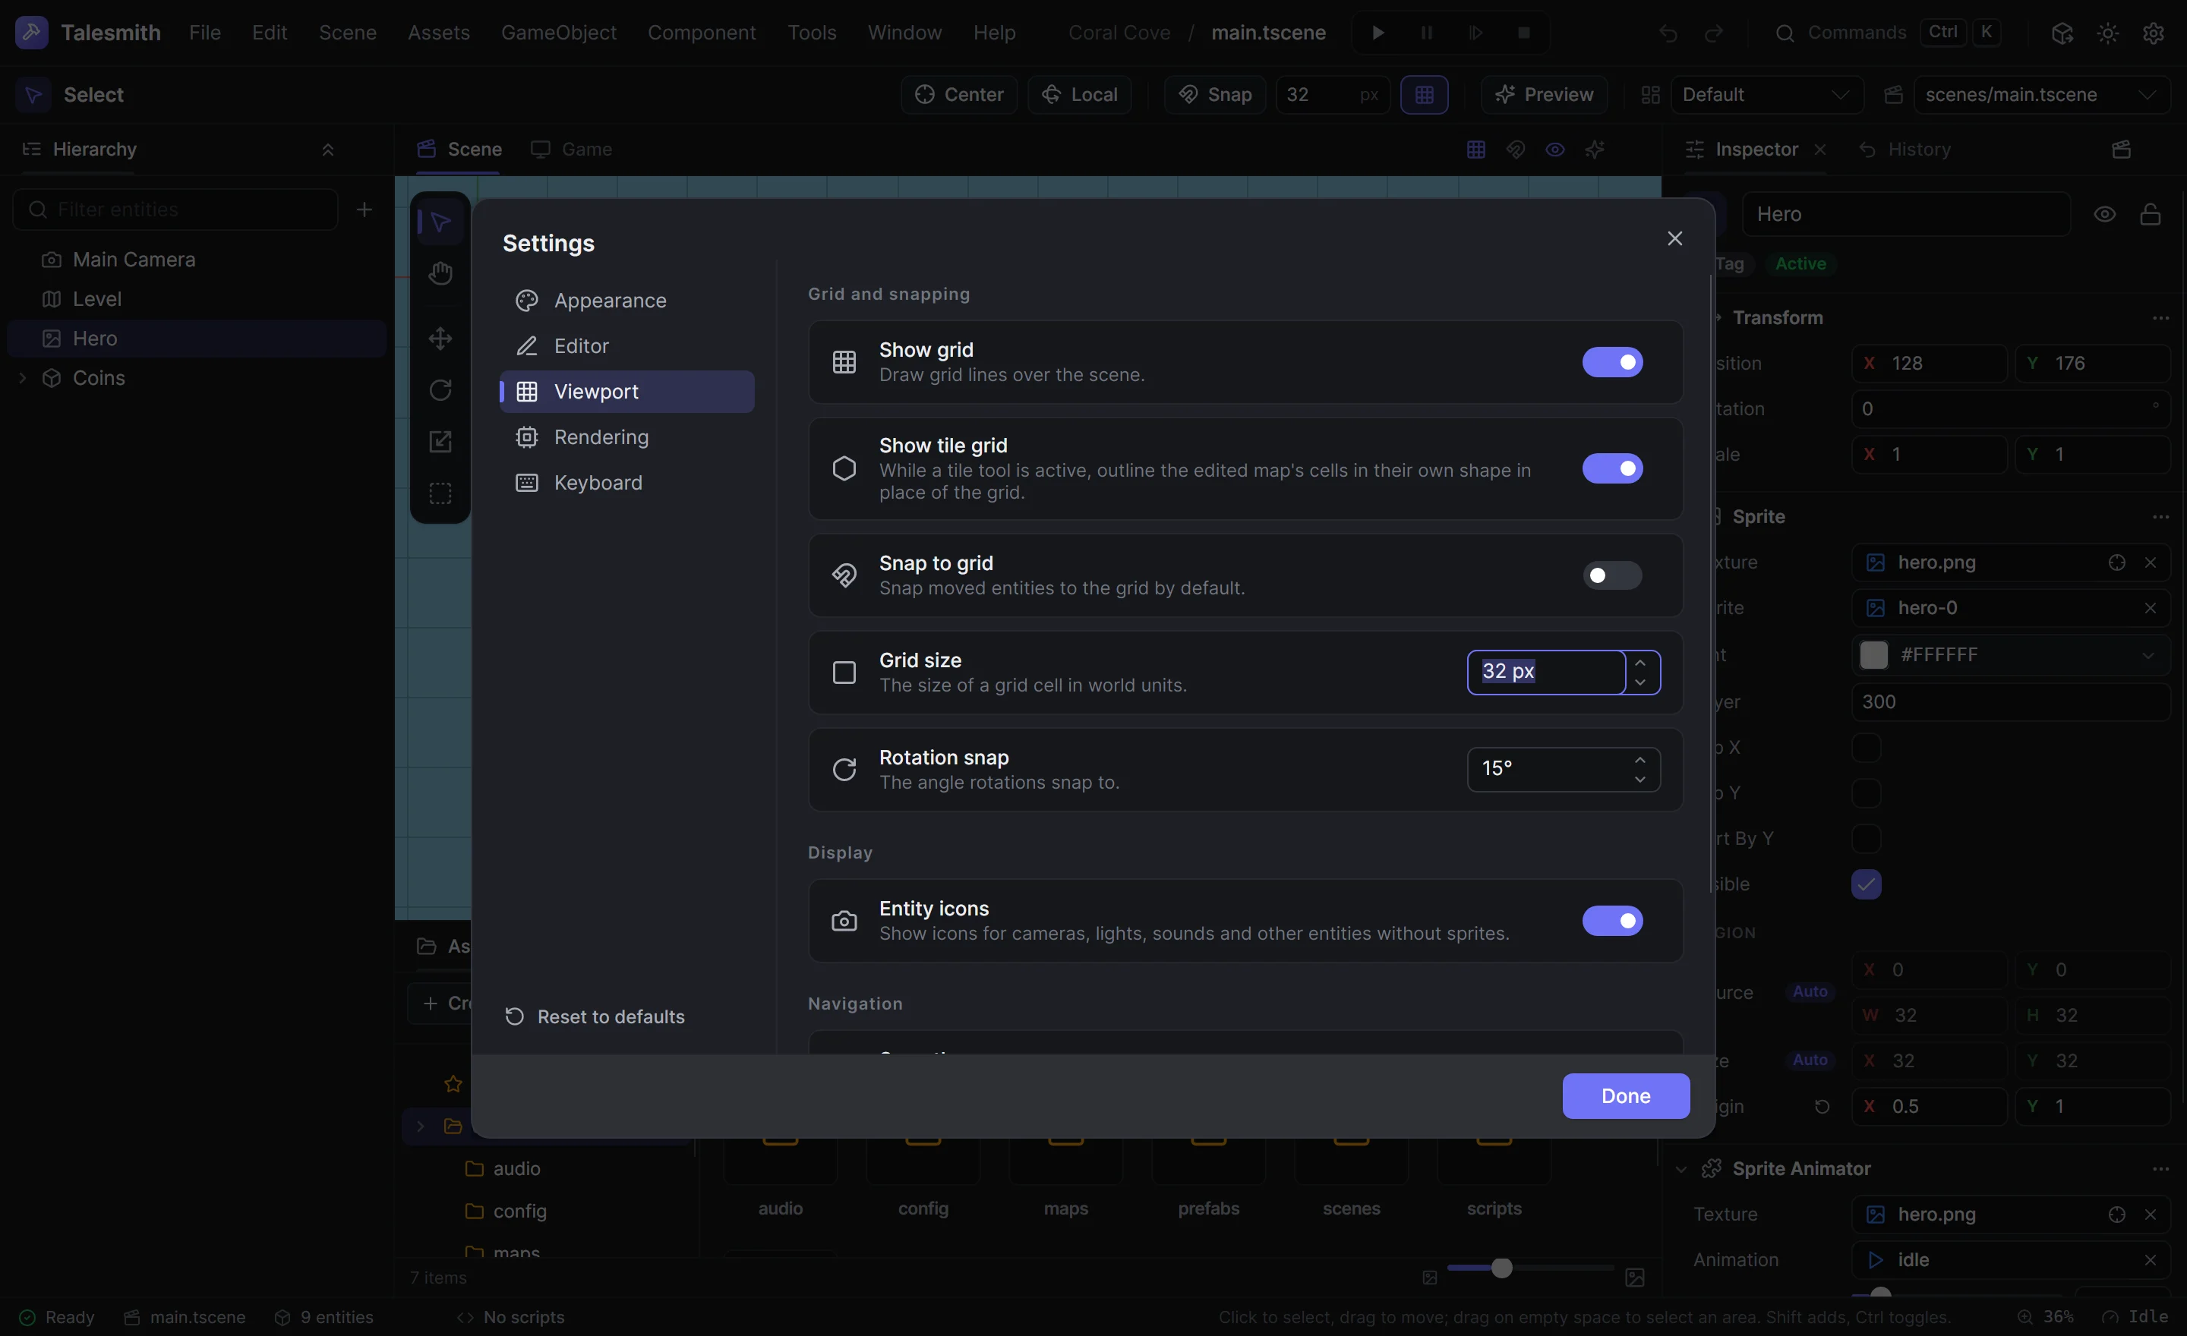Select the arrow select tool in scene toolbar

click(x=440, y=222)
